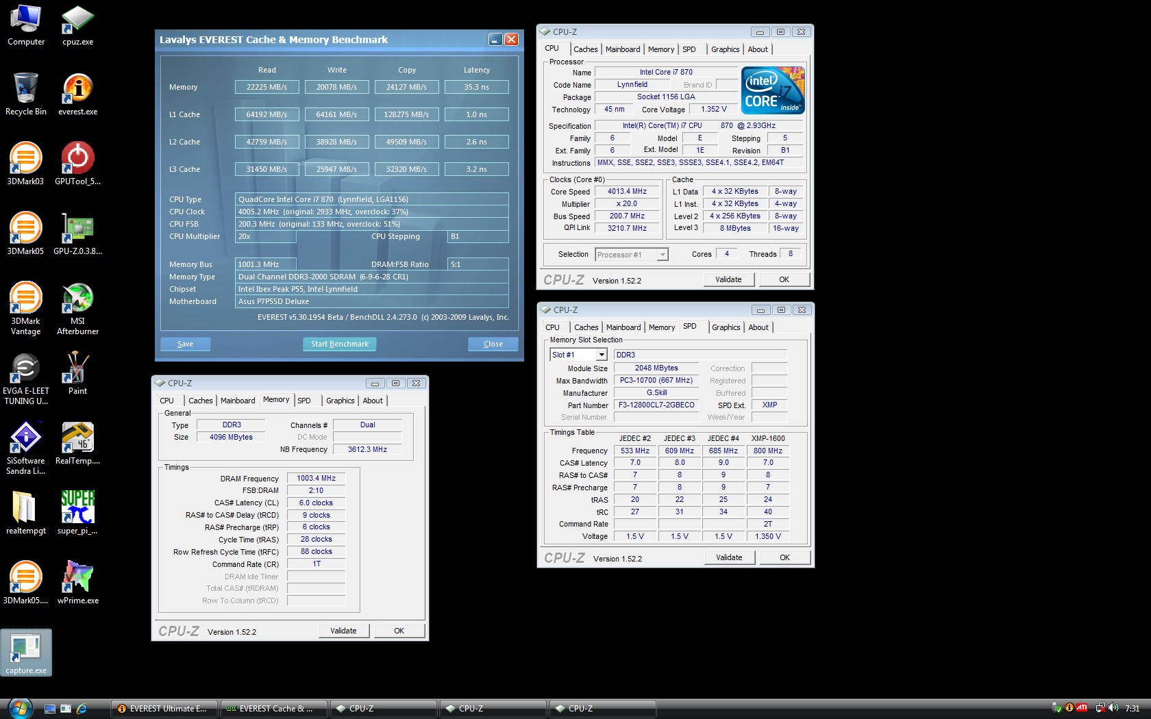Open CPU tab in Memory CPU-Z window
This screenshot has height=719, width=1151.
(167, 401)
